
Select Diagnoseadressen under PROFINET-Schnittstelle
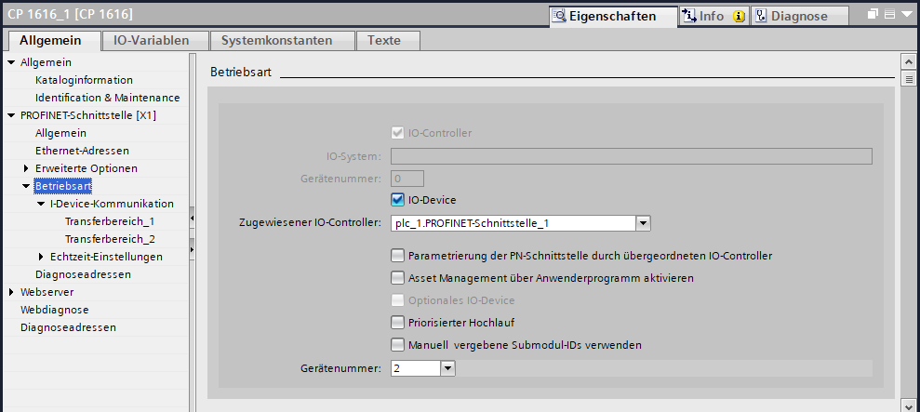click(x=83, y=274)
